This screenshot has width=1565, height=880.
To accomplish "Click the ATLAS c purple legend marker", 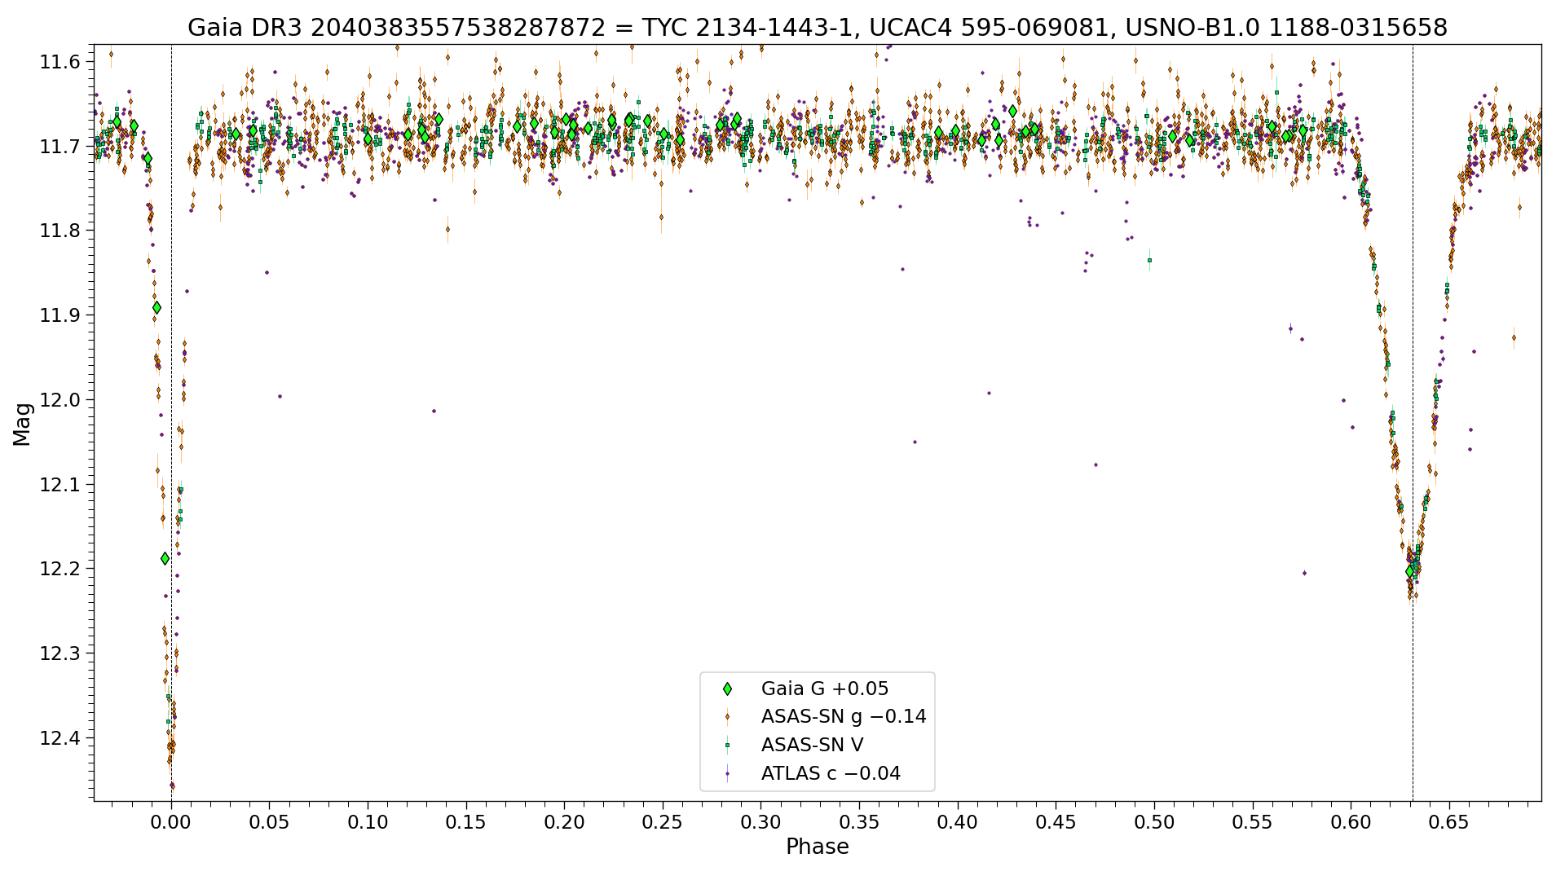I will click(x=727, y=774).
